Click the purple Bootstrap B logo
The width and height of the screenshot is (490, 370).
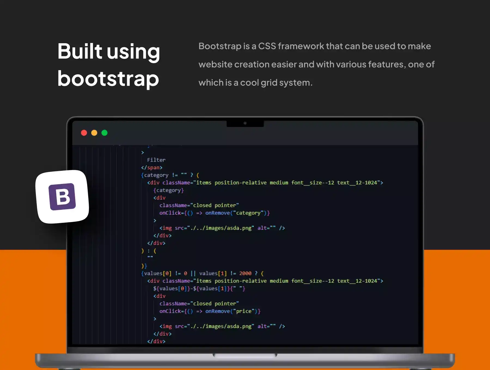pos(62,197)
